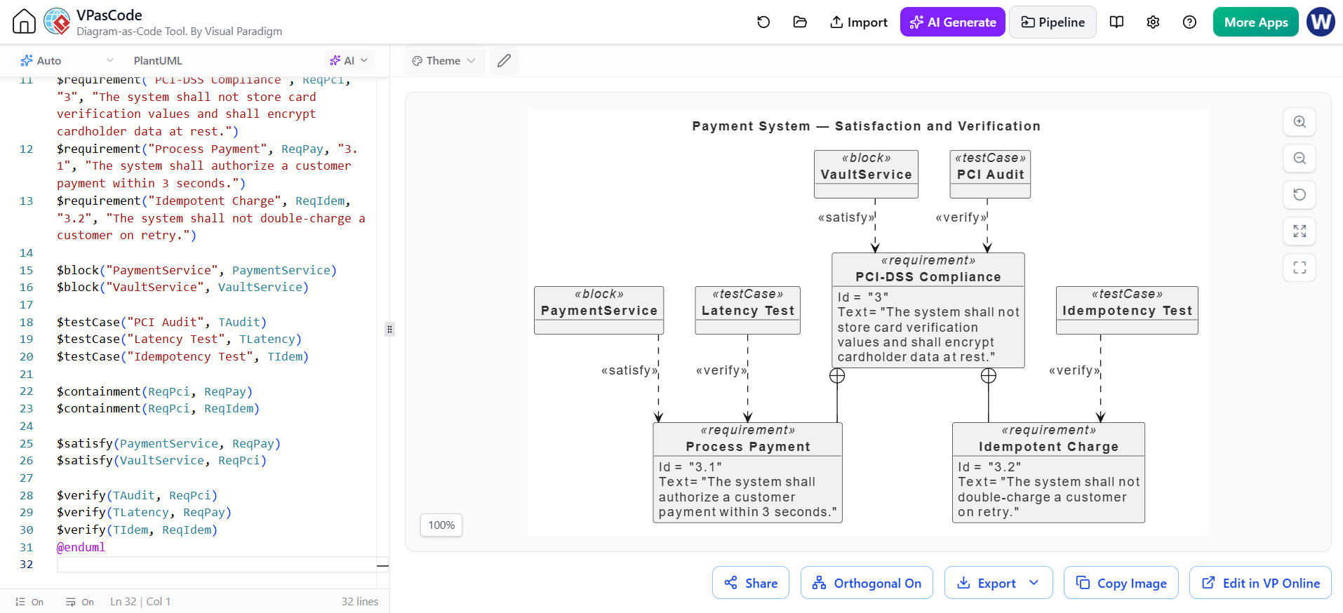Open the folder icon in top bar
Viewport: 1343px width, 613px height.
(x=800, y=22)
